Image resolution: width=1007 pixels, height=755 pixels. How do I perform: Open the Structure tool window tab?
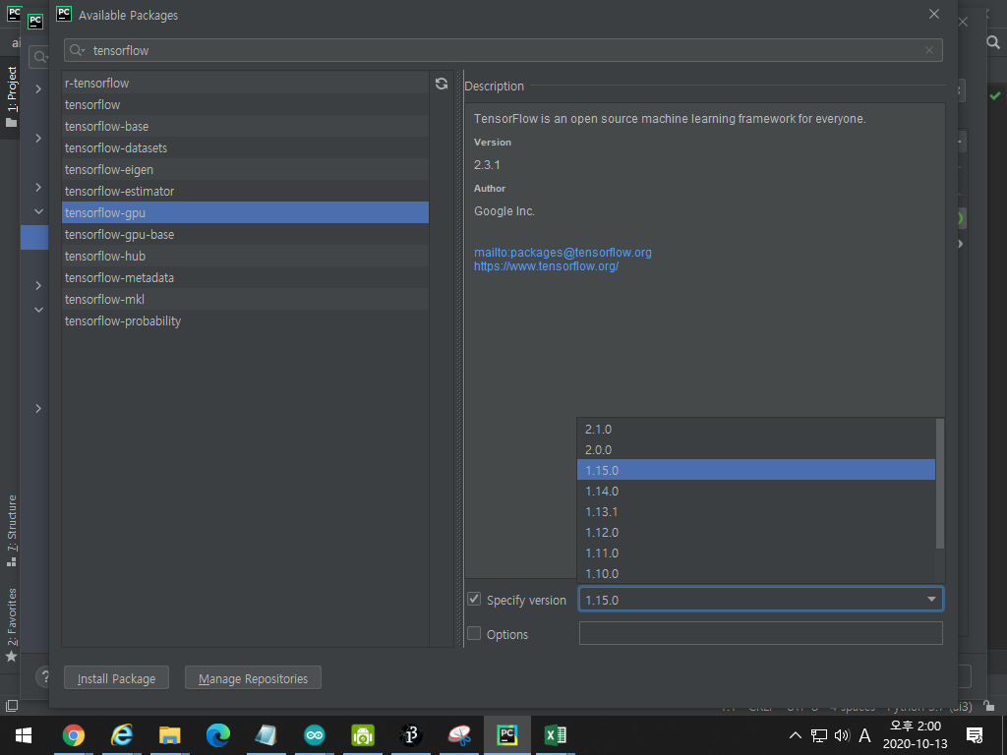[x=12, y=530]
